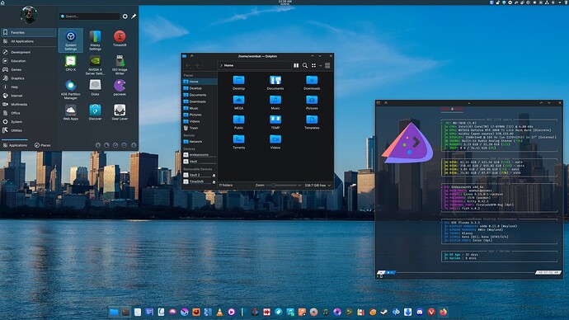569x320 pixels.
Task: Eject the Vault 2 removable device
Action: point(214,175)
